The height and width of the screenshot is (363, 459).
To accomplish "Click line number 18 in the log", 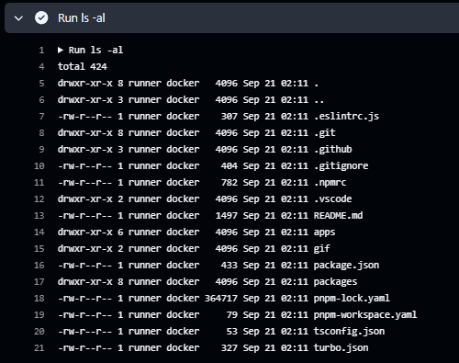I will pyautogui.click(x=39, y=298).
